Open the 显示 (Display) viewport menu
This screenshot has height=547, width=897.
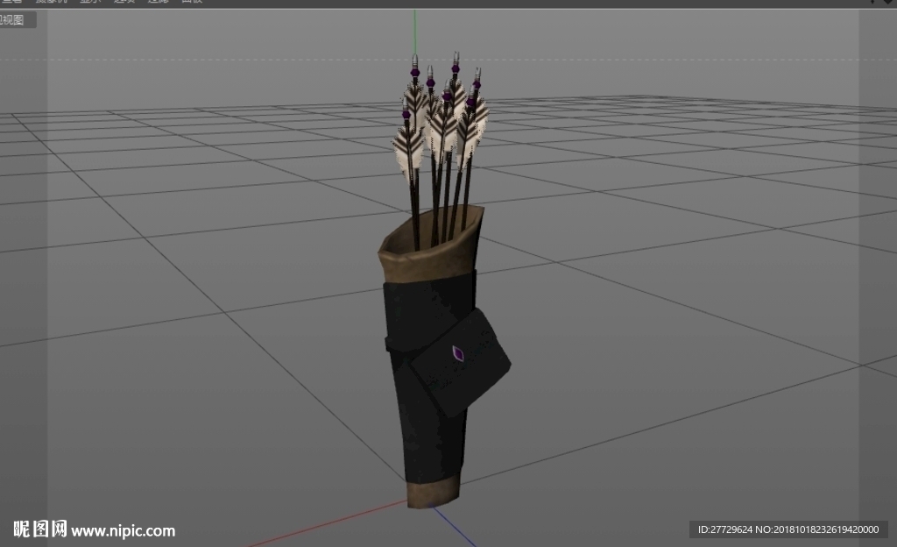(x=89, y=1)
